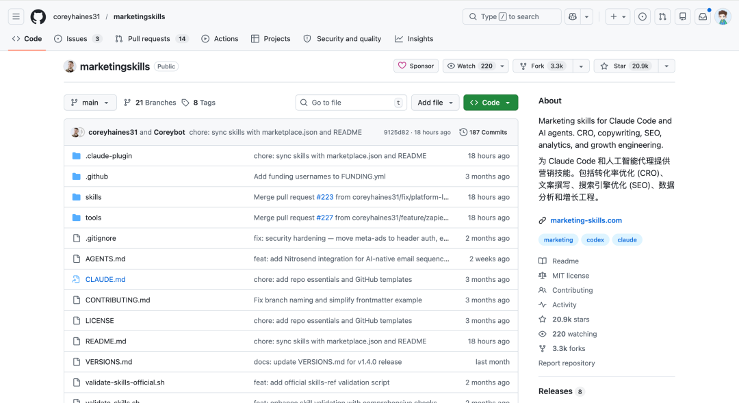Screen dimensions: 739x403
Task: Open pull request #223 link
Action: (x=325, y=197)
